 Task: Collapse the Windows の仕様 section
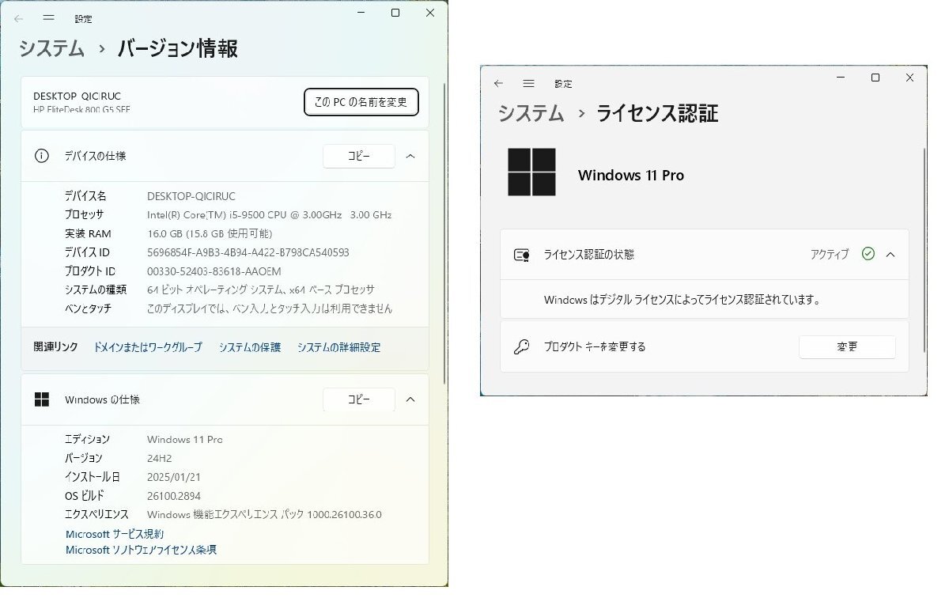(410, 399)
